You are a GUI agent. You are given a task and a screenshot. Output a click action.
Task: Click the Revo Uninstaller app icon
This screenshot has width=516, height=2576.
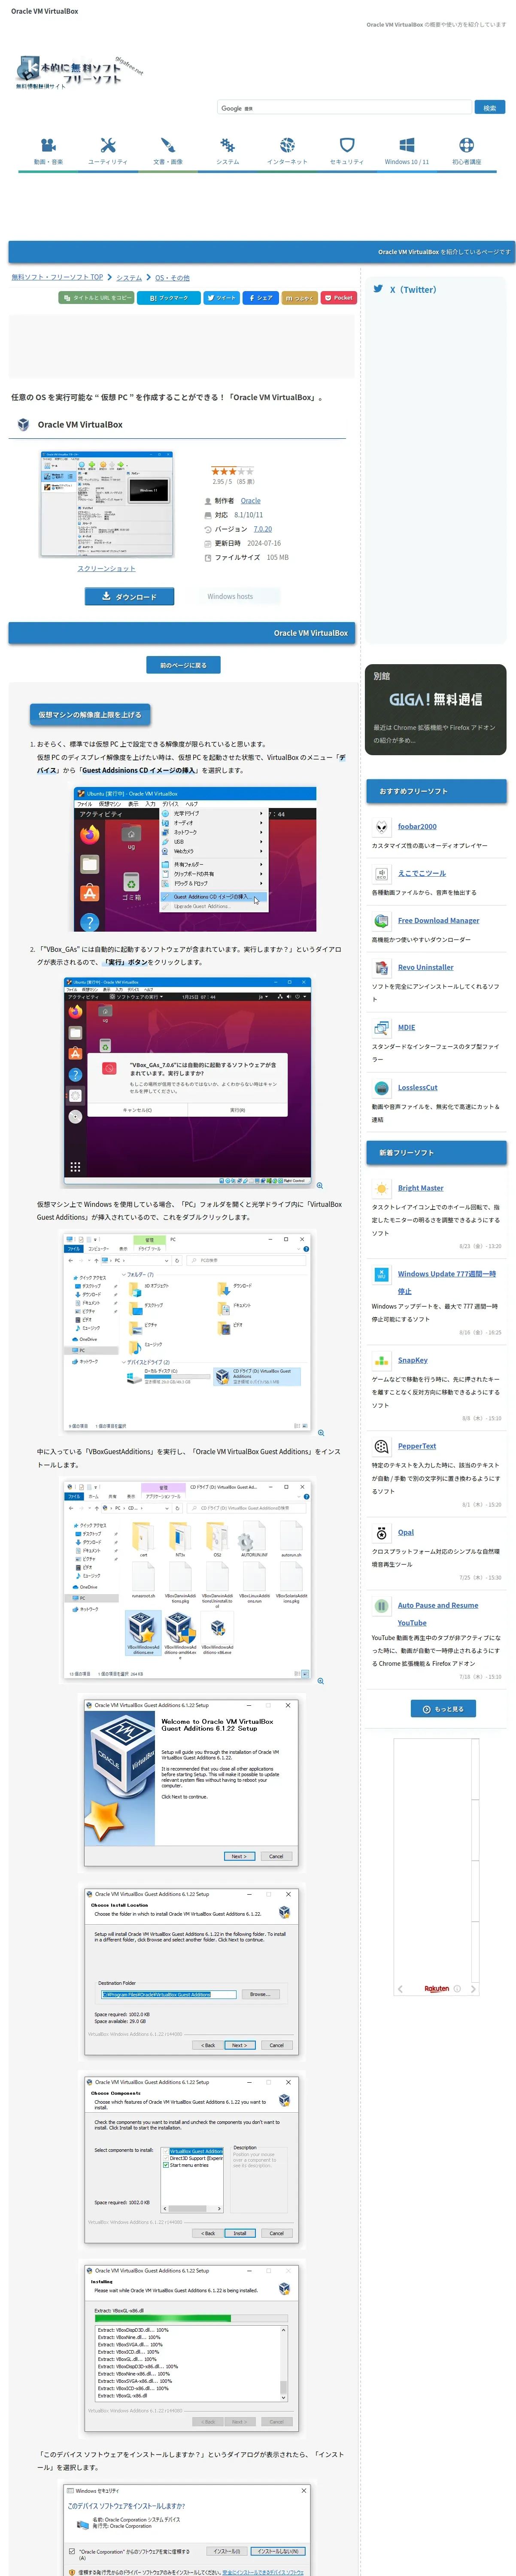[381, 968]
